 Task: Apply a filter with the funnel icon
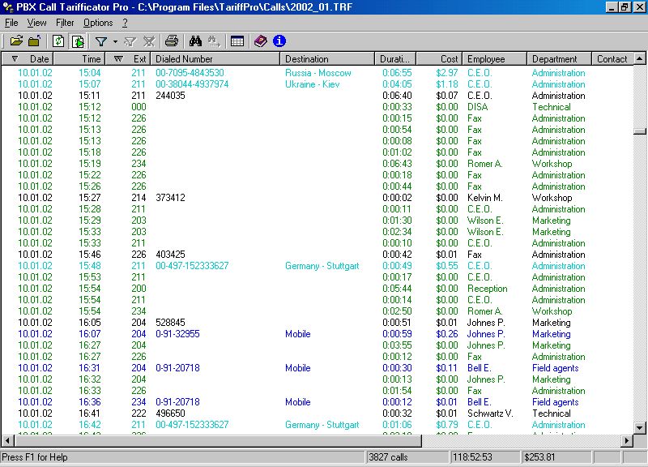(x=101, y=41)
